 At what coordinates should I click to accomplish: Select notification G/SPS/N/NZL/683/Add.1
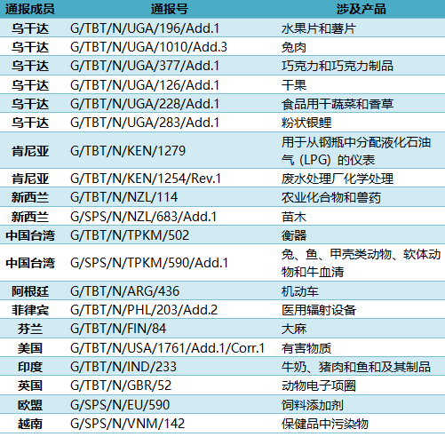[144, 217]
